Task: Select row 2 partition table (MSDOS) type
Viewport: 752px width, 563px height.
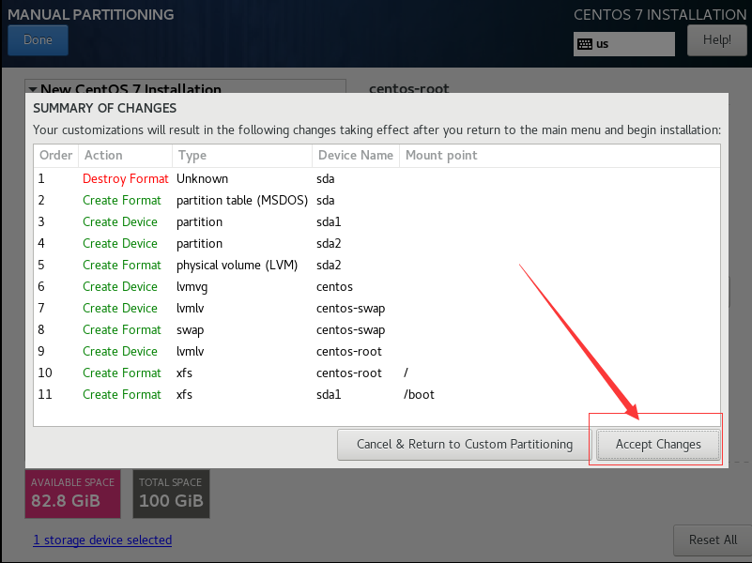Action: pos(241,200)
